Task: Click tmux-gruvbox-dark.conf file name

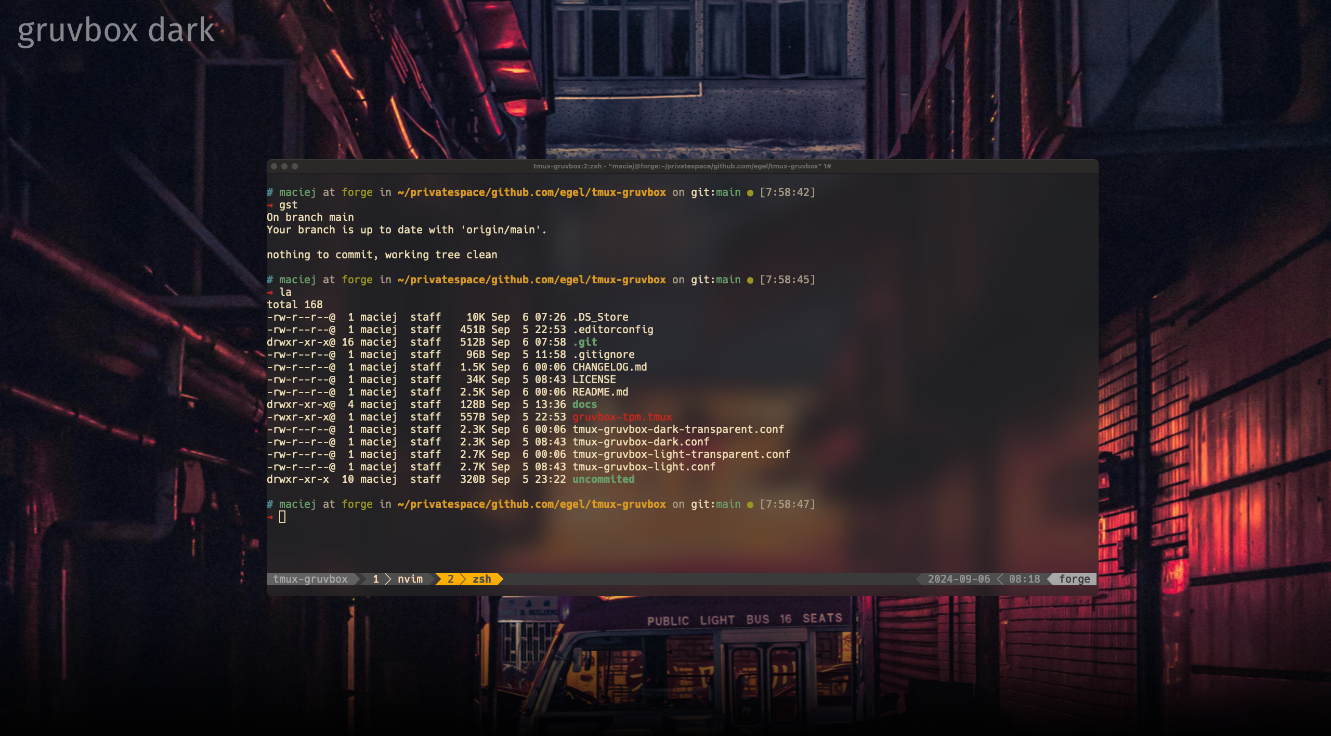Action: pos(641,442)
